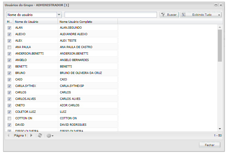Check the COTTON ON user checkbox

point(9,118)
